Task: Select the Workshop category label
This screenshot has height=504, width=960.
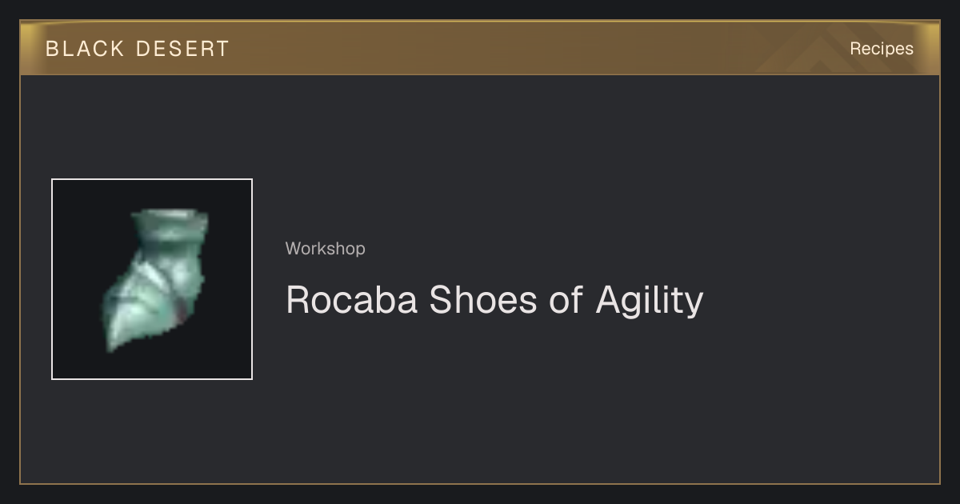Action: 326,249
